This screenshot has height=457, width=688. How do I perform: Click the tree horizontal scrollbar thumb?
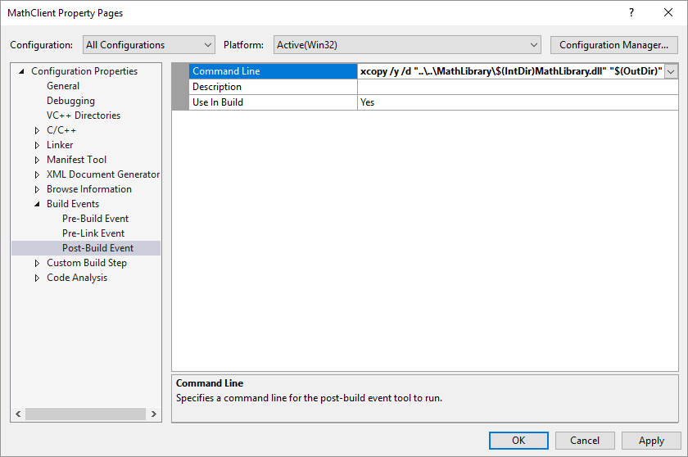(x=85, y=414)
